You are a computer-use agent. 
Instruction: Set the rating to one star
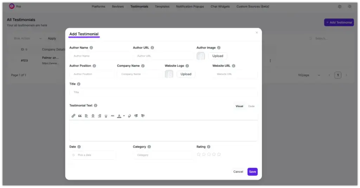coord(199,154)
